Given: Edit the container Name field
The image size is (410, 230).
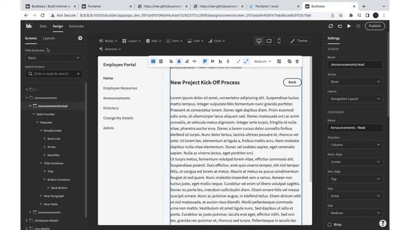Looking at the screenshot, I should (355, 128).
